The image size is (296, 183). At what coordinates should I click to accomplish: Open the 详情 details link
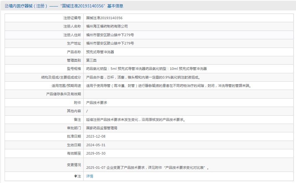[x=90, y=176]
